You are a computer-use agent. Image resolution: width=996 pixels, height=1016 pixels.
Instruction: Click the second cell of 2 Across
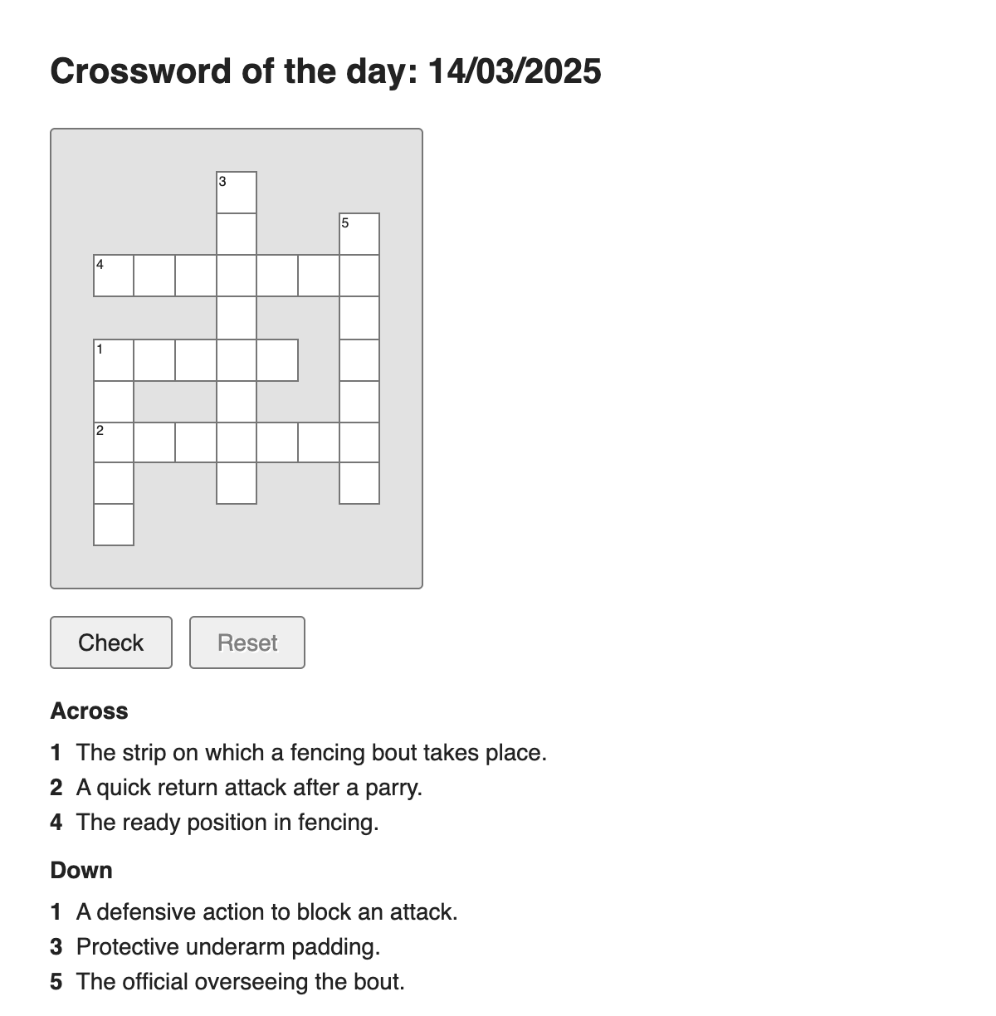[154, 442]
